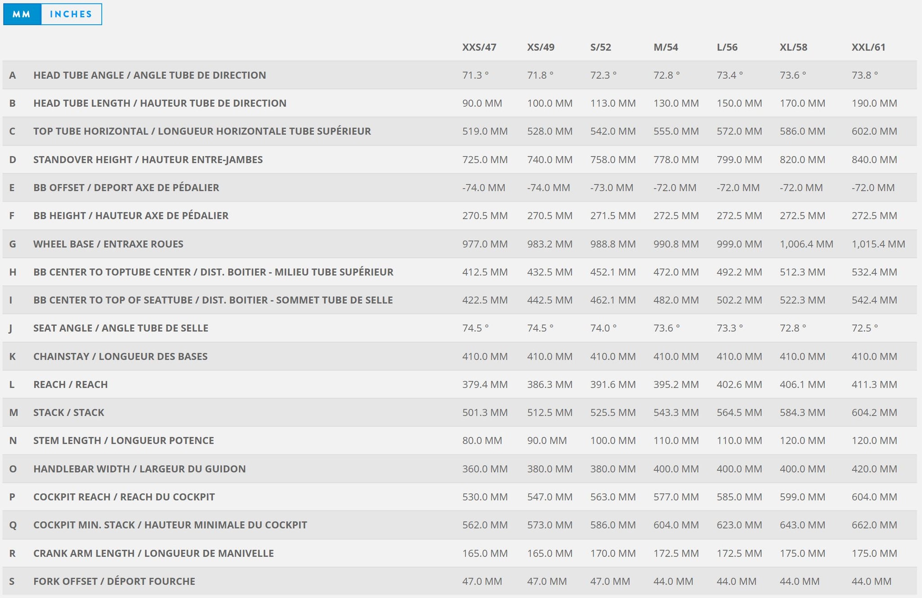The height and width of the screenshot is (598, 922).
Task: Select the M/54 size column header
Action: click(x=665, y=47)
